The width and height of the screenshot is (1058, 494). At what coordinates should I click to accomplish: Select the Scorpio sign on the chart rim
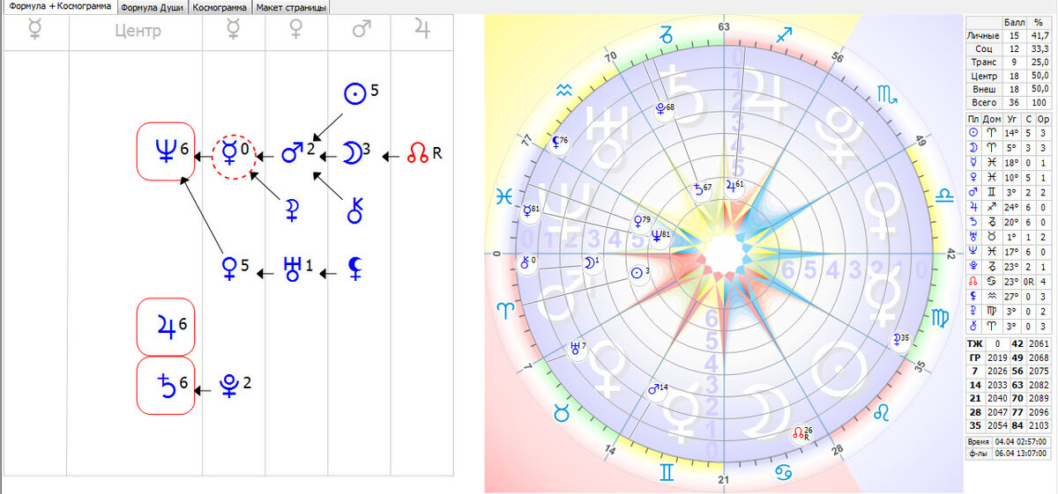(887, 92)
